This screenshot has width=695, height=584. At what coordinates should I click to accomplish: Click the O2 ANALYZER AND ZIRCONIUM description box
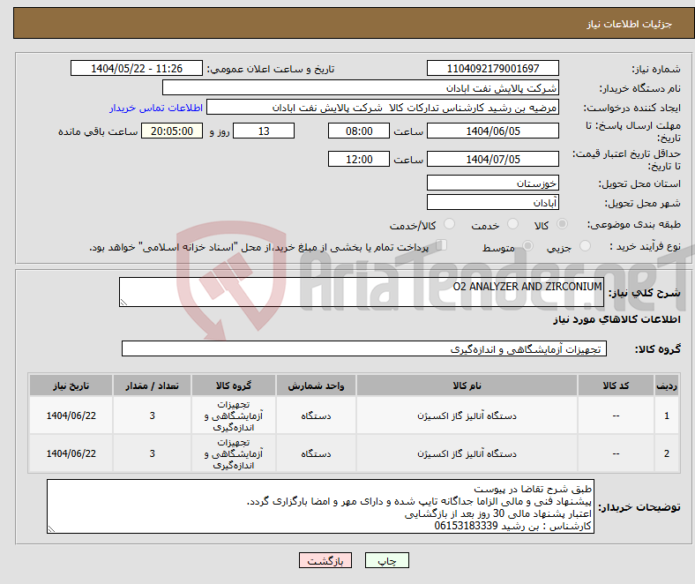[x=362, y=292]
